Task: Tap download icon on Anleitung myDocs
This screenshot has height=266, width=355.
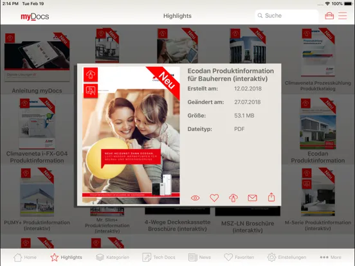Action: point(10,38)
